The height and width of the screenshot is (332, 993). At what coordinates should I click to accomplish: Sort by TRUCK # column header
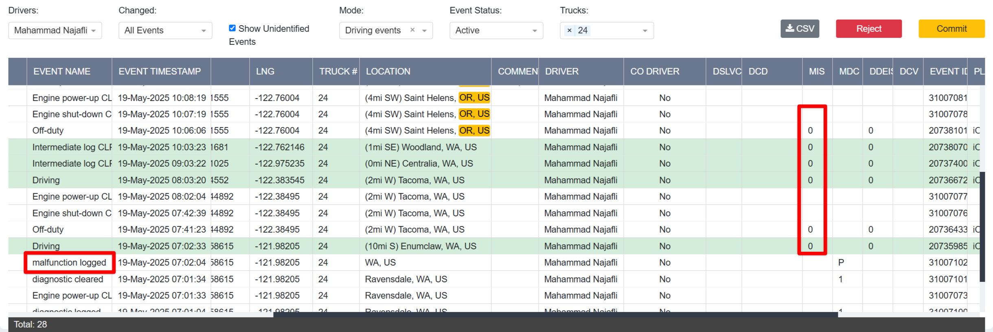click(336, 71)
